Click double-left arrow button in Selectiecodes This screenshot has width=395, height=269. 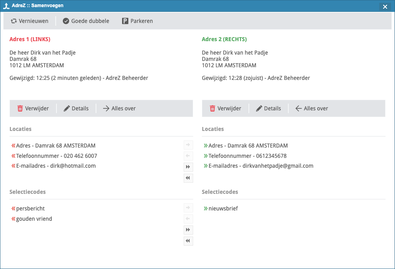pyautogui.click(x=188, y=241)
